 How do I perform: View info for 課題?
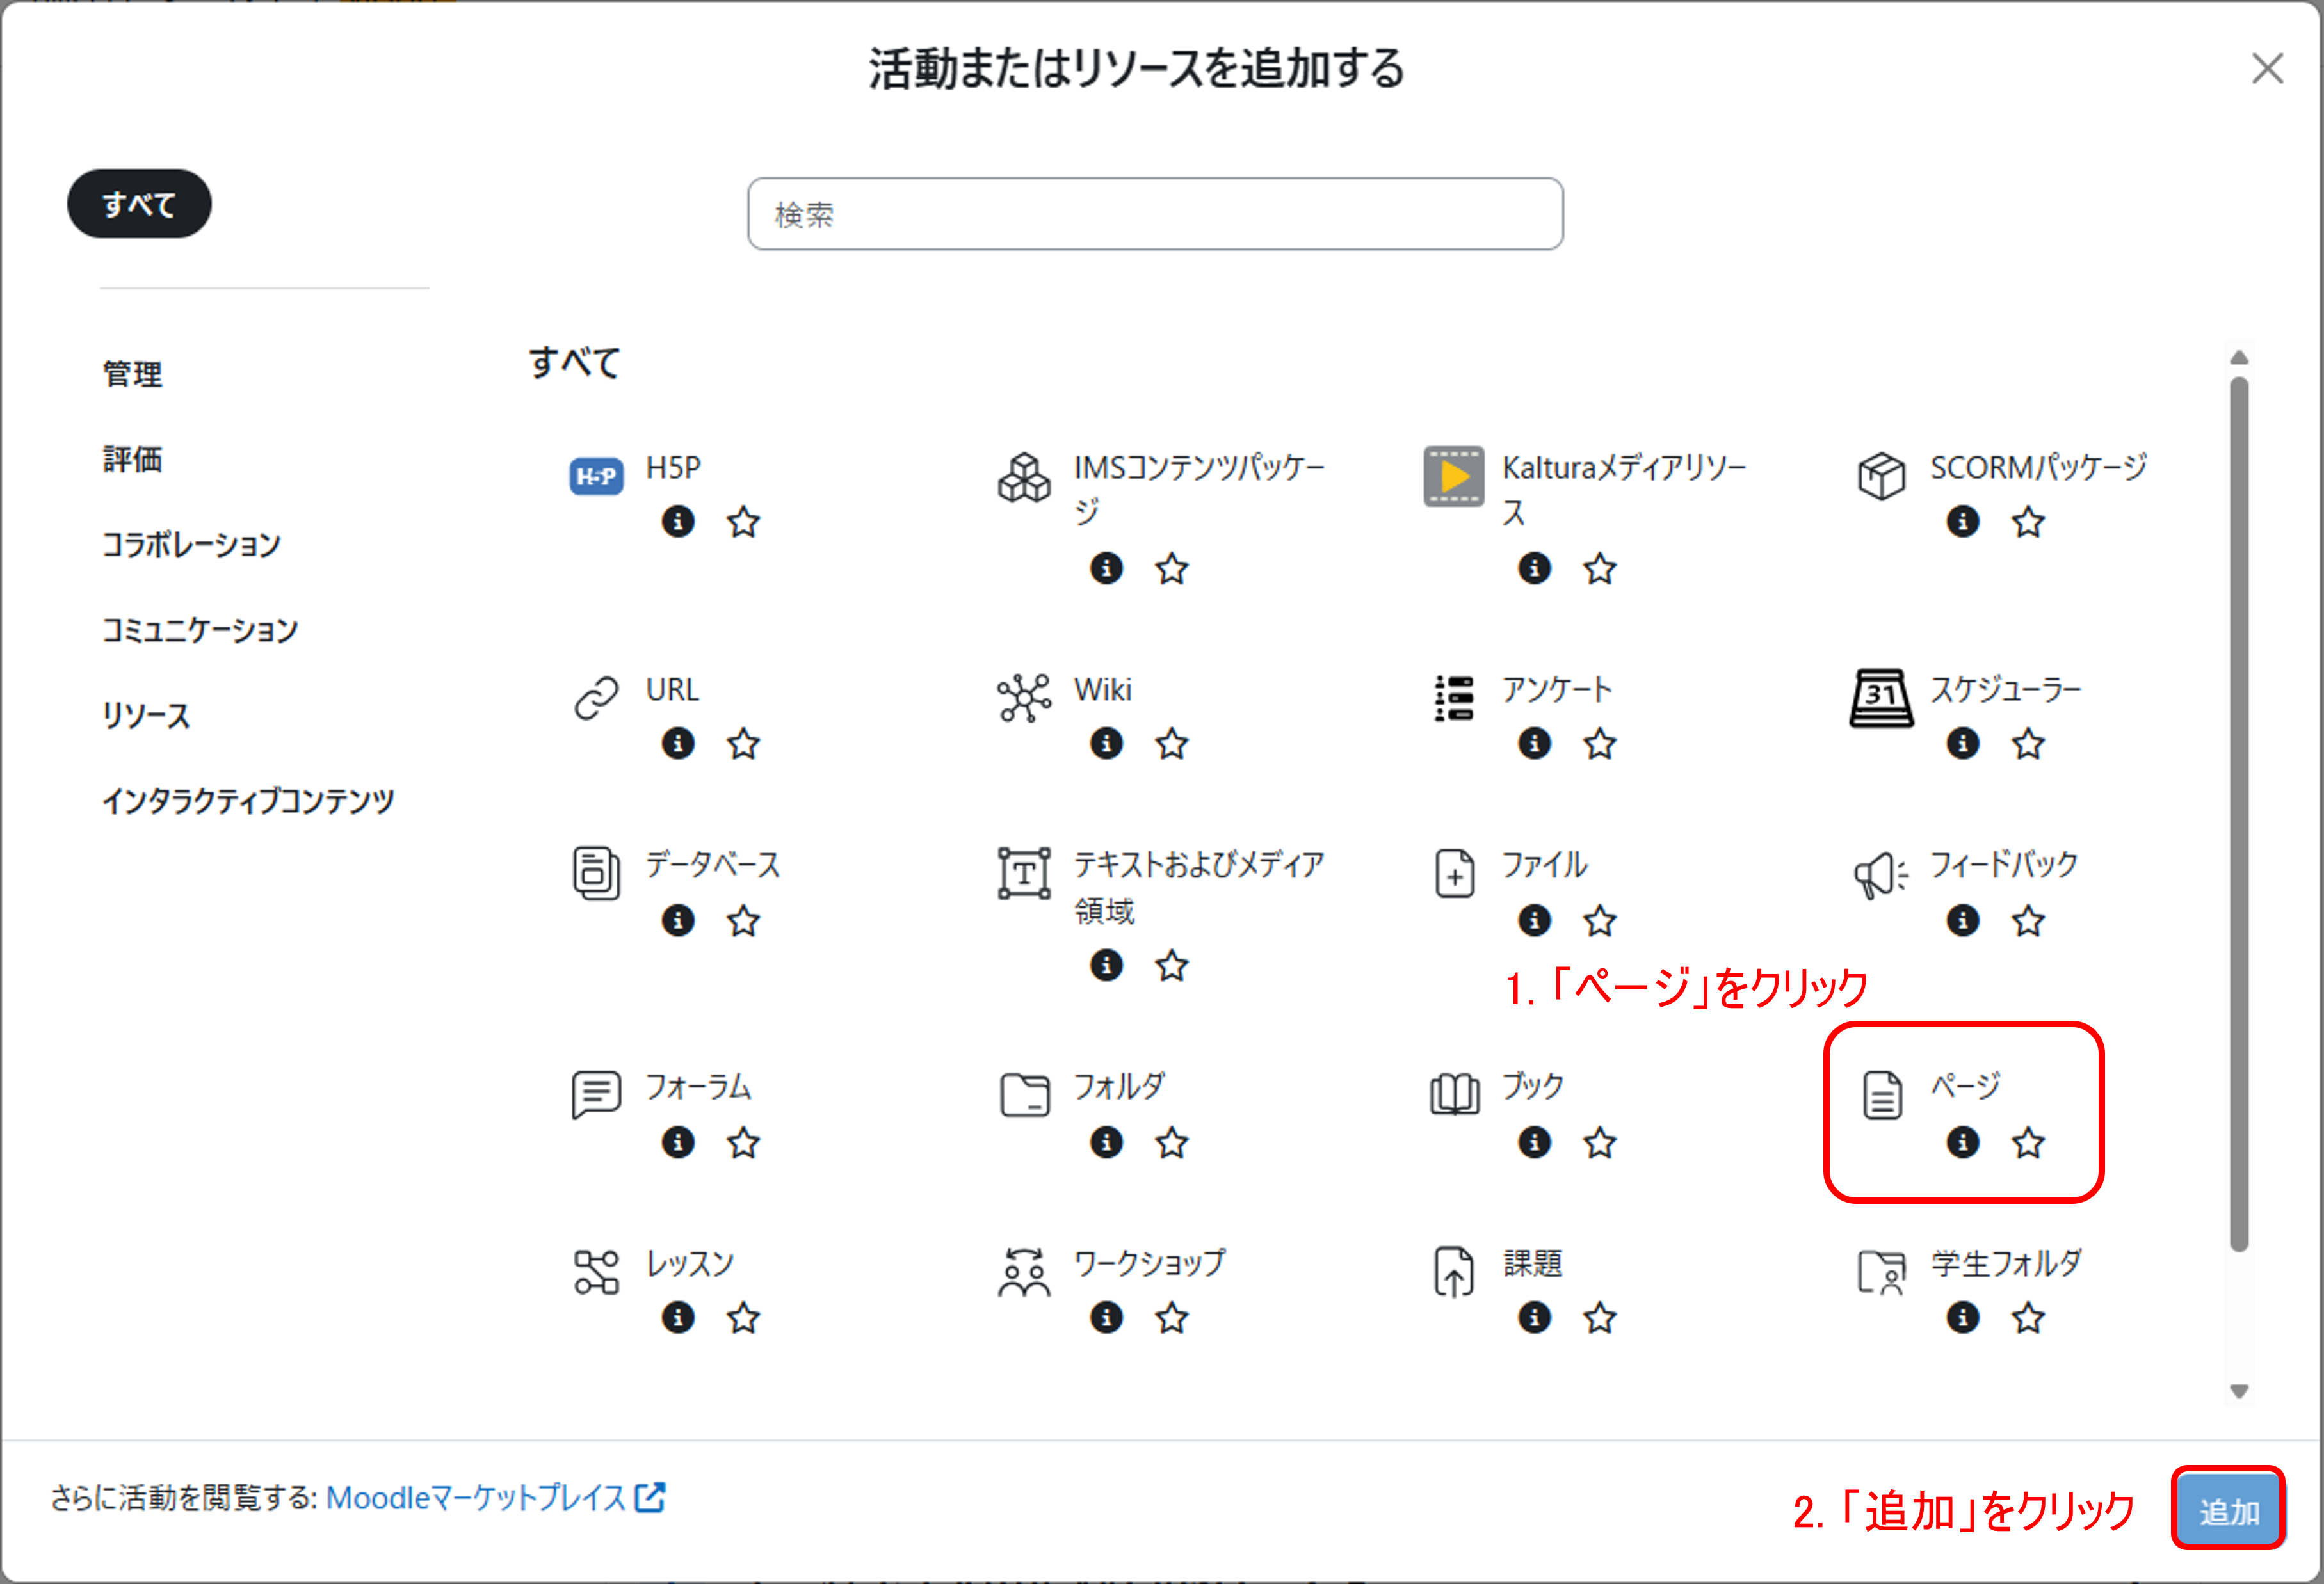pyautogui.click(x=1534, y=1318)
